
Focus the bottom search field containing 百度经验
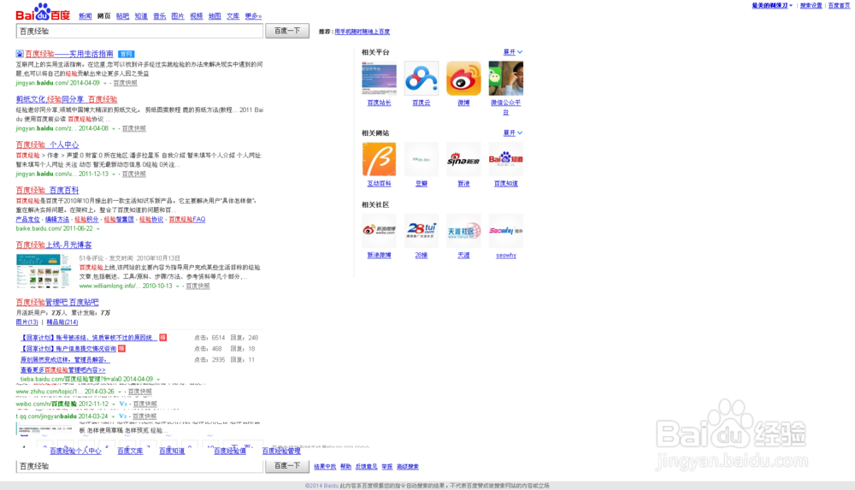pyautogui.click(x=139, y=466)
